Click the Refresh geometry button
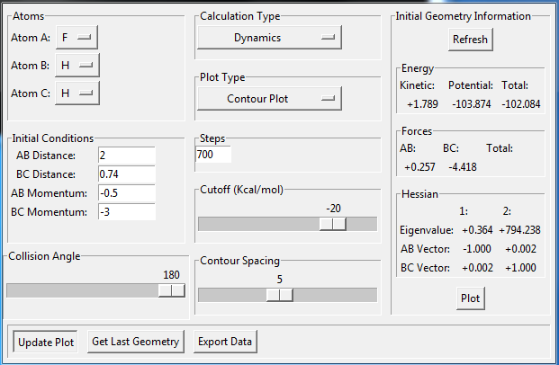 click(x=470, y=40)
